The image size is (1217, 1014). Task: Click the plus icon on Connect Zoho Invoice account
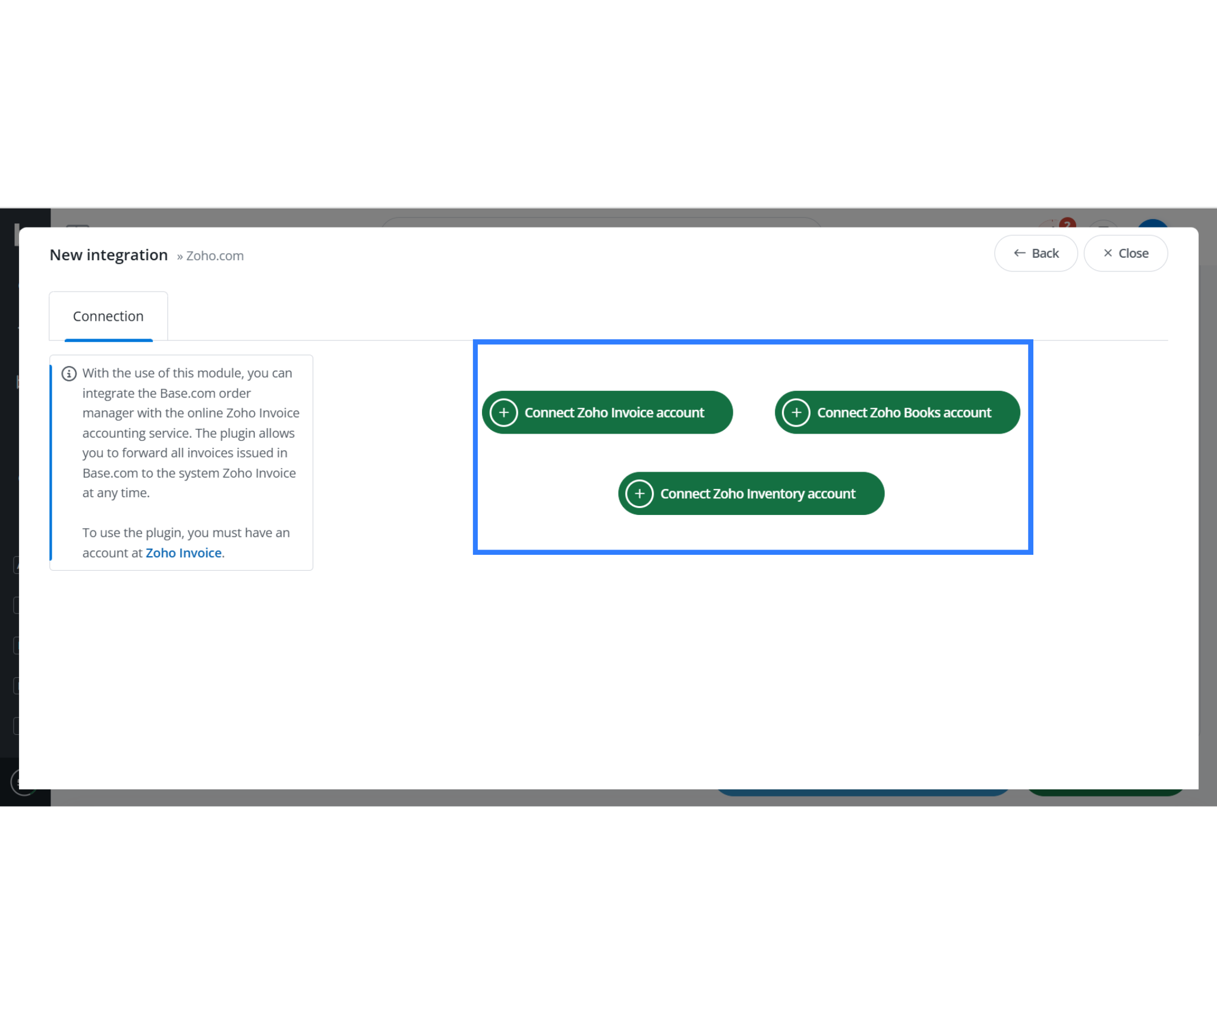(x=503, y=412)
